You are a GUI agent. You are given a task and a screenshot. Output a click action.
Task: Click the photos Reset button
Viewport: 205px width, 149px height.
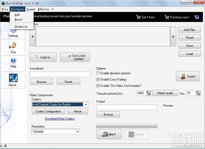(189, 38)
